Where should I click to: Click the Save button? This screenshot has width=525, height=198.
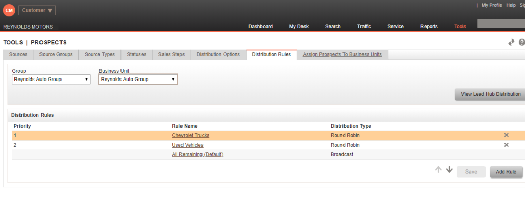click(471, 172)
